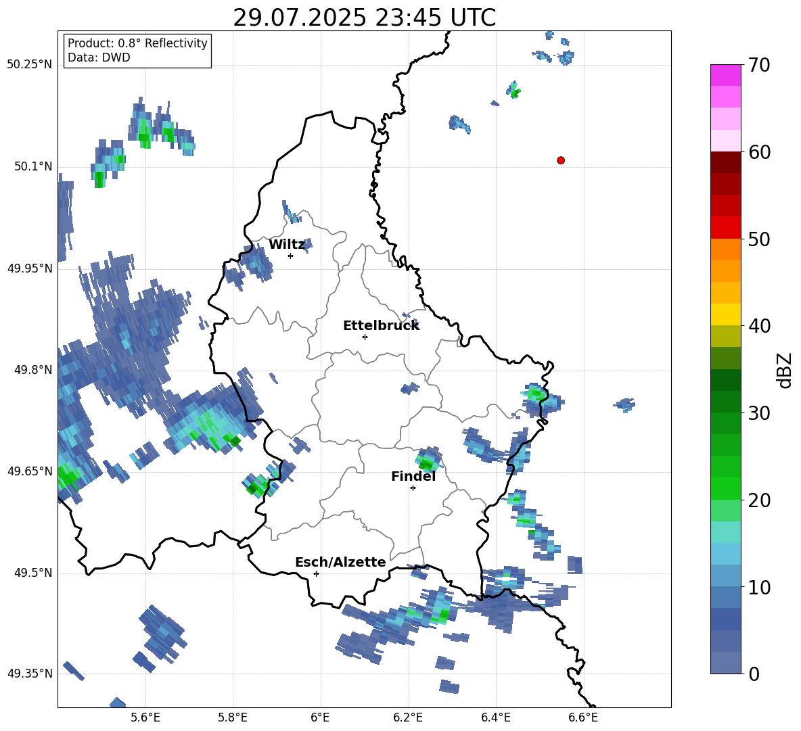
Task: Click the cross marker below Ettelbruck label
Action: pos(365,337)
